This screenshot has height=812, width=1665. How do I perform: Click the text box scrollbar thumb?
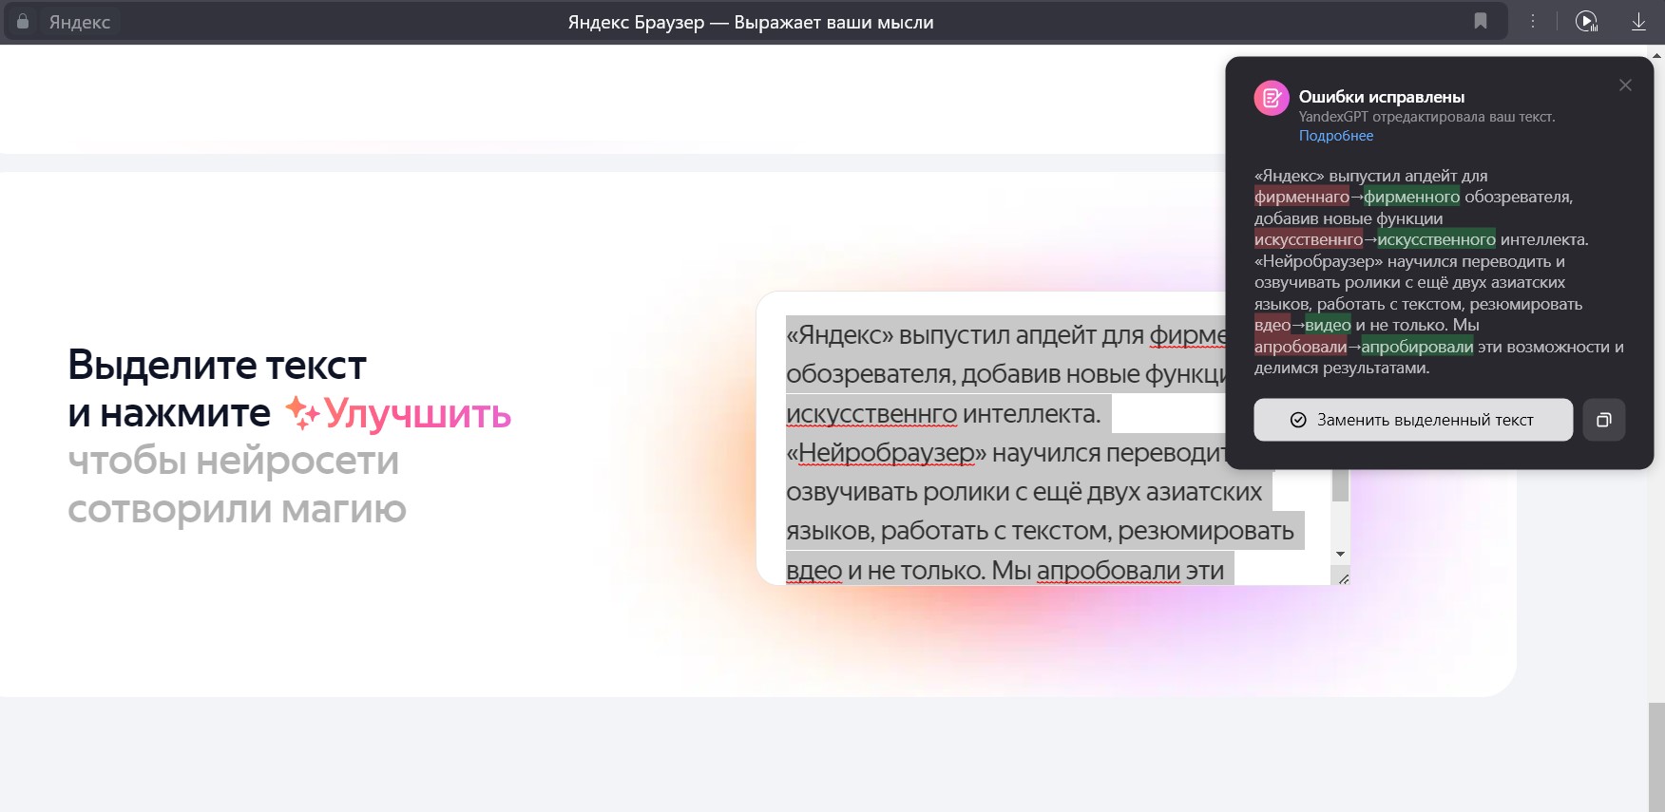pos(1340,485)
